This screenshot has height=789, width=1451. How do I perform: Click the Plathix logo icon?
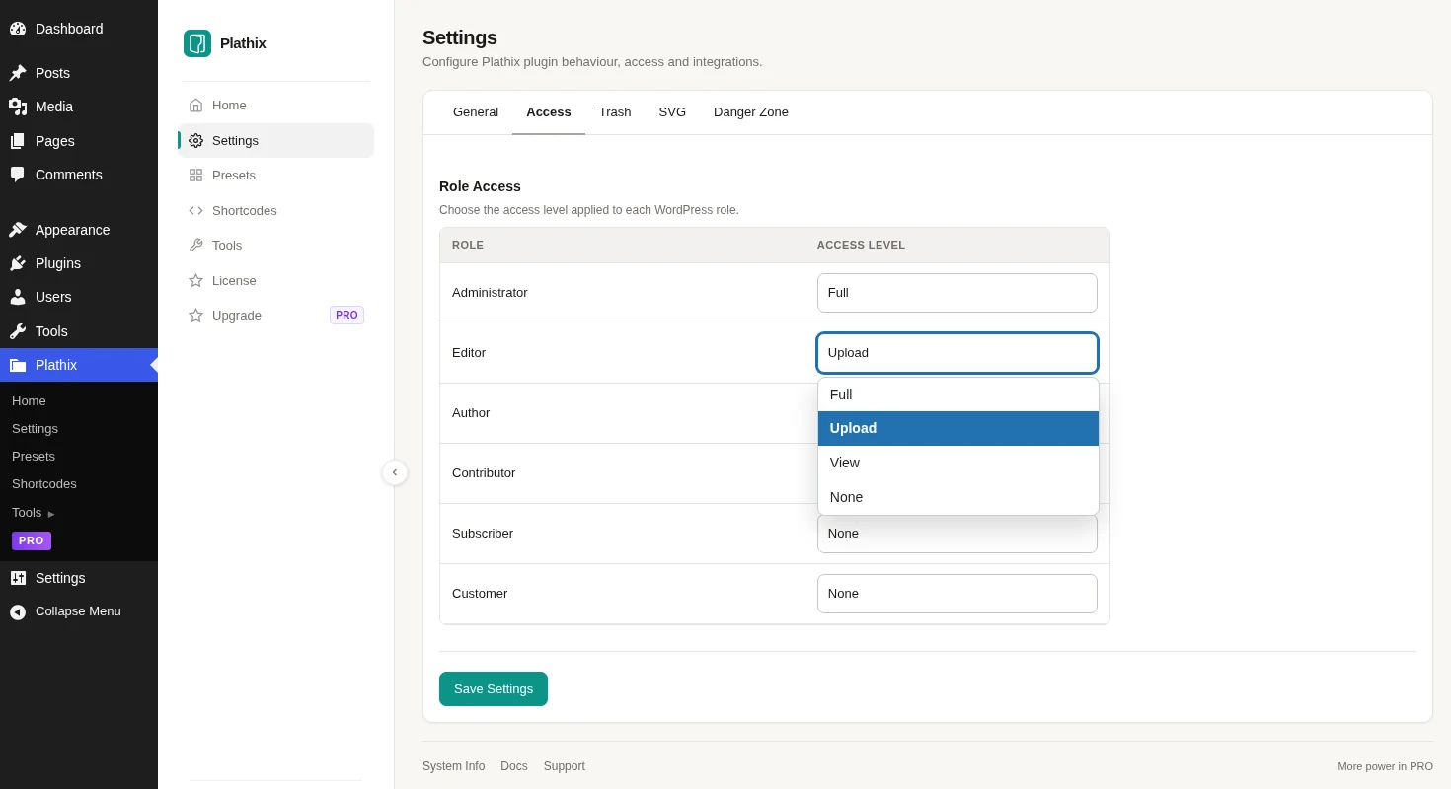[197, 43]
